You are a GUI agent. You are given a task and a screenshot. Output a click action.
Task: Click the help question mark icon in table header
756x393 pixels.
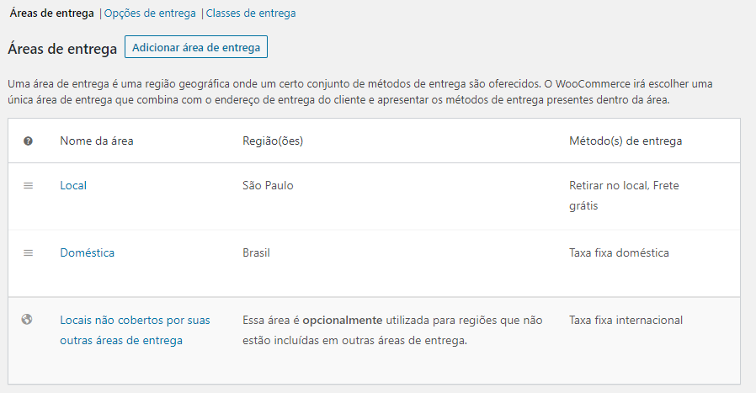pyautogui.click(x=28, y=141)
